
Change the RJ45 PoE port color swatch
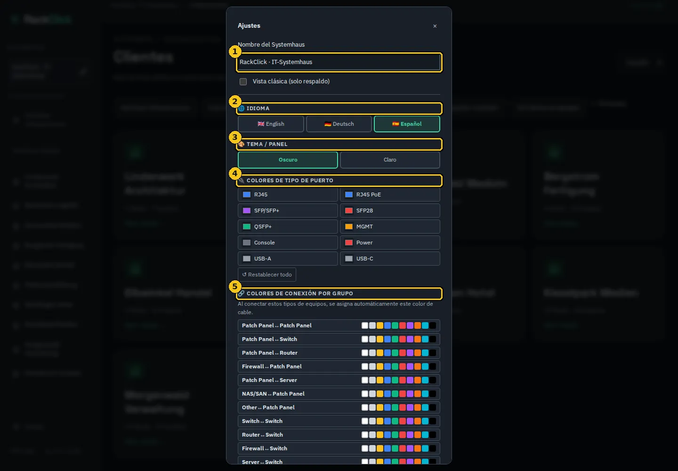(349, 195)
